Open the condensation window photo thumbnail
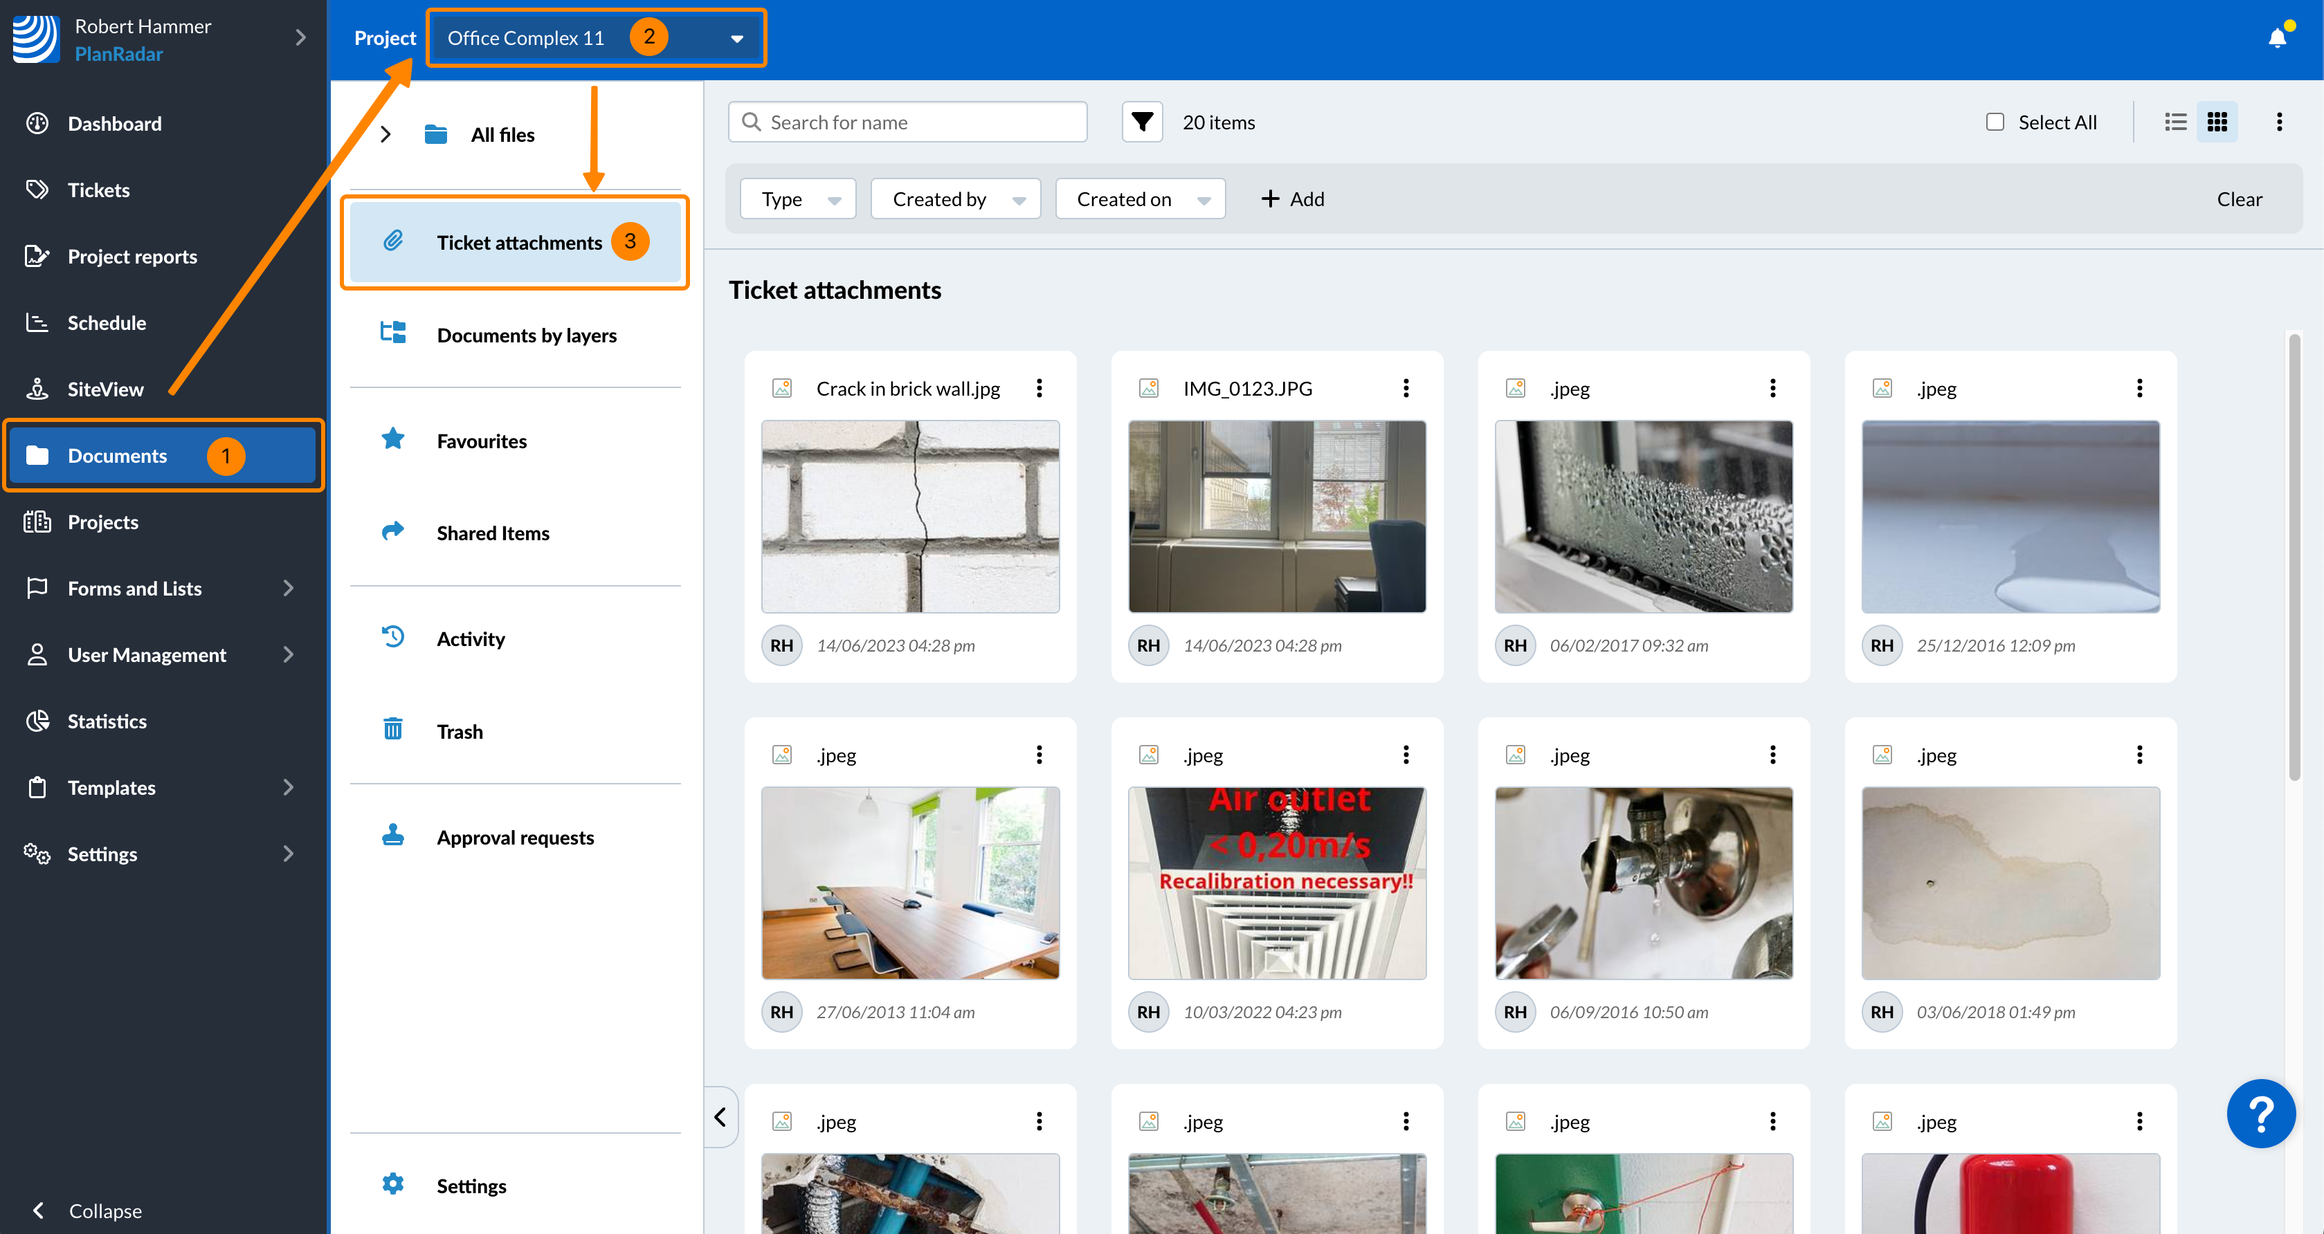The width and height of the screenshot is (2324, 1234). tap(1644, 517)
